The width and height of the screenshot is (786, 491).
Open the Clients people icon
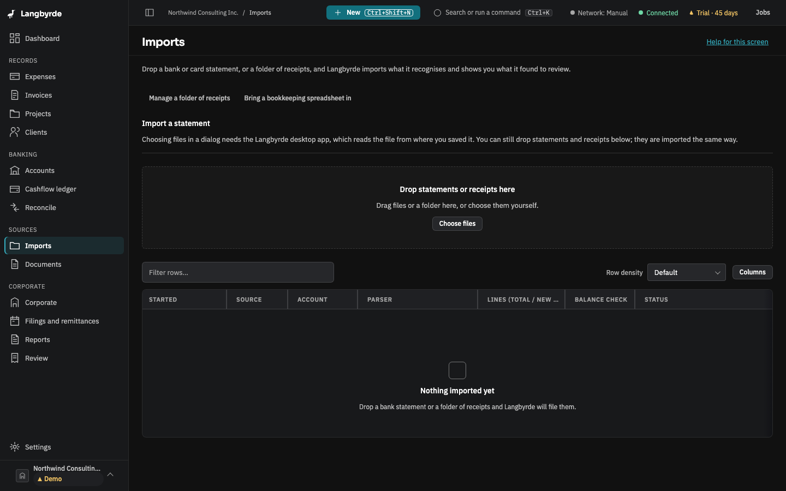[x=15, y=132]
